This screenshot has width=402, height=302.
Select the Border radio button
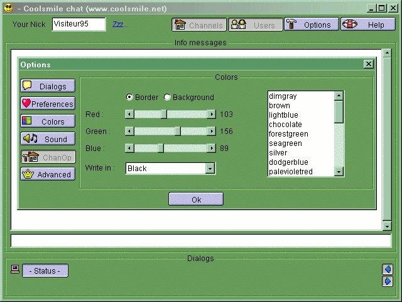tap(129, 97)
